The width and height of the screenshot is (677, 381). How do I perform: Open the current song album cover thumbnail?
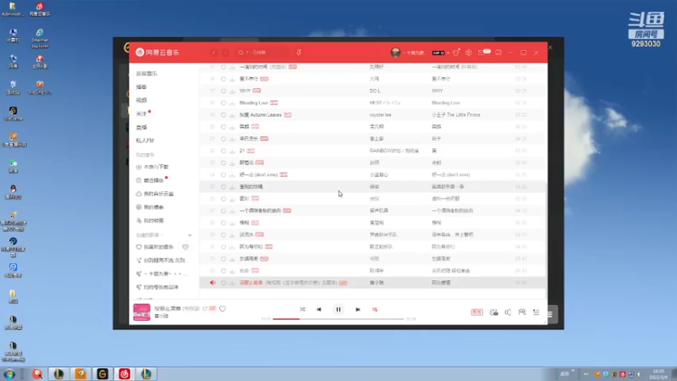(x=141, y=312)
